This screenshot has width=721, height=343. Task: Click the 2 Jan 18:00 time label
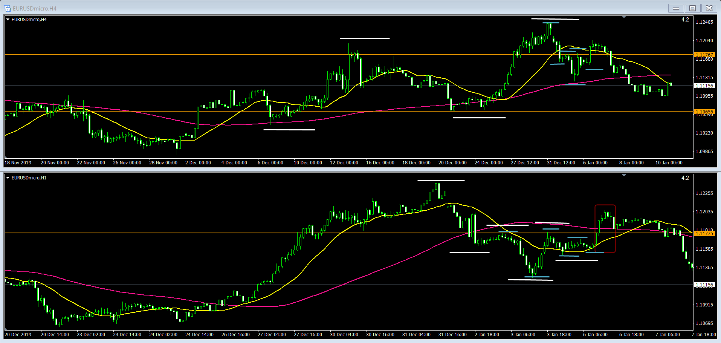[487, 335]
